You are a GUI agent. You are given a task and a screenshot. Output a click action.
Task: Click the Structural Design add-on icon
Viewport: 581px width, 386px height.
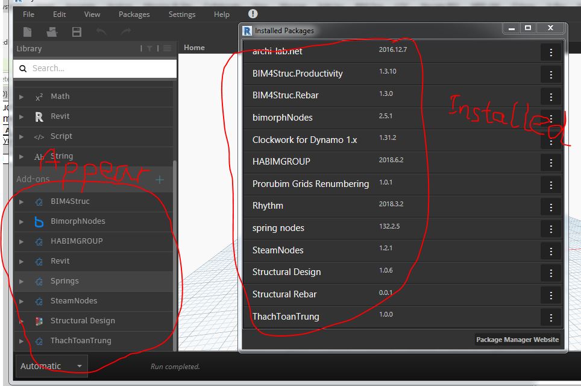coord(39,321)
